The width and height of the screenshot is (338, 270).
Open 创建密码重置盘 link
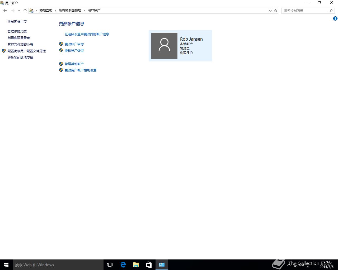coord(19,38)
